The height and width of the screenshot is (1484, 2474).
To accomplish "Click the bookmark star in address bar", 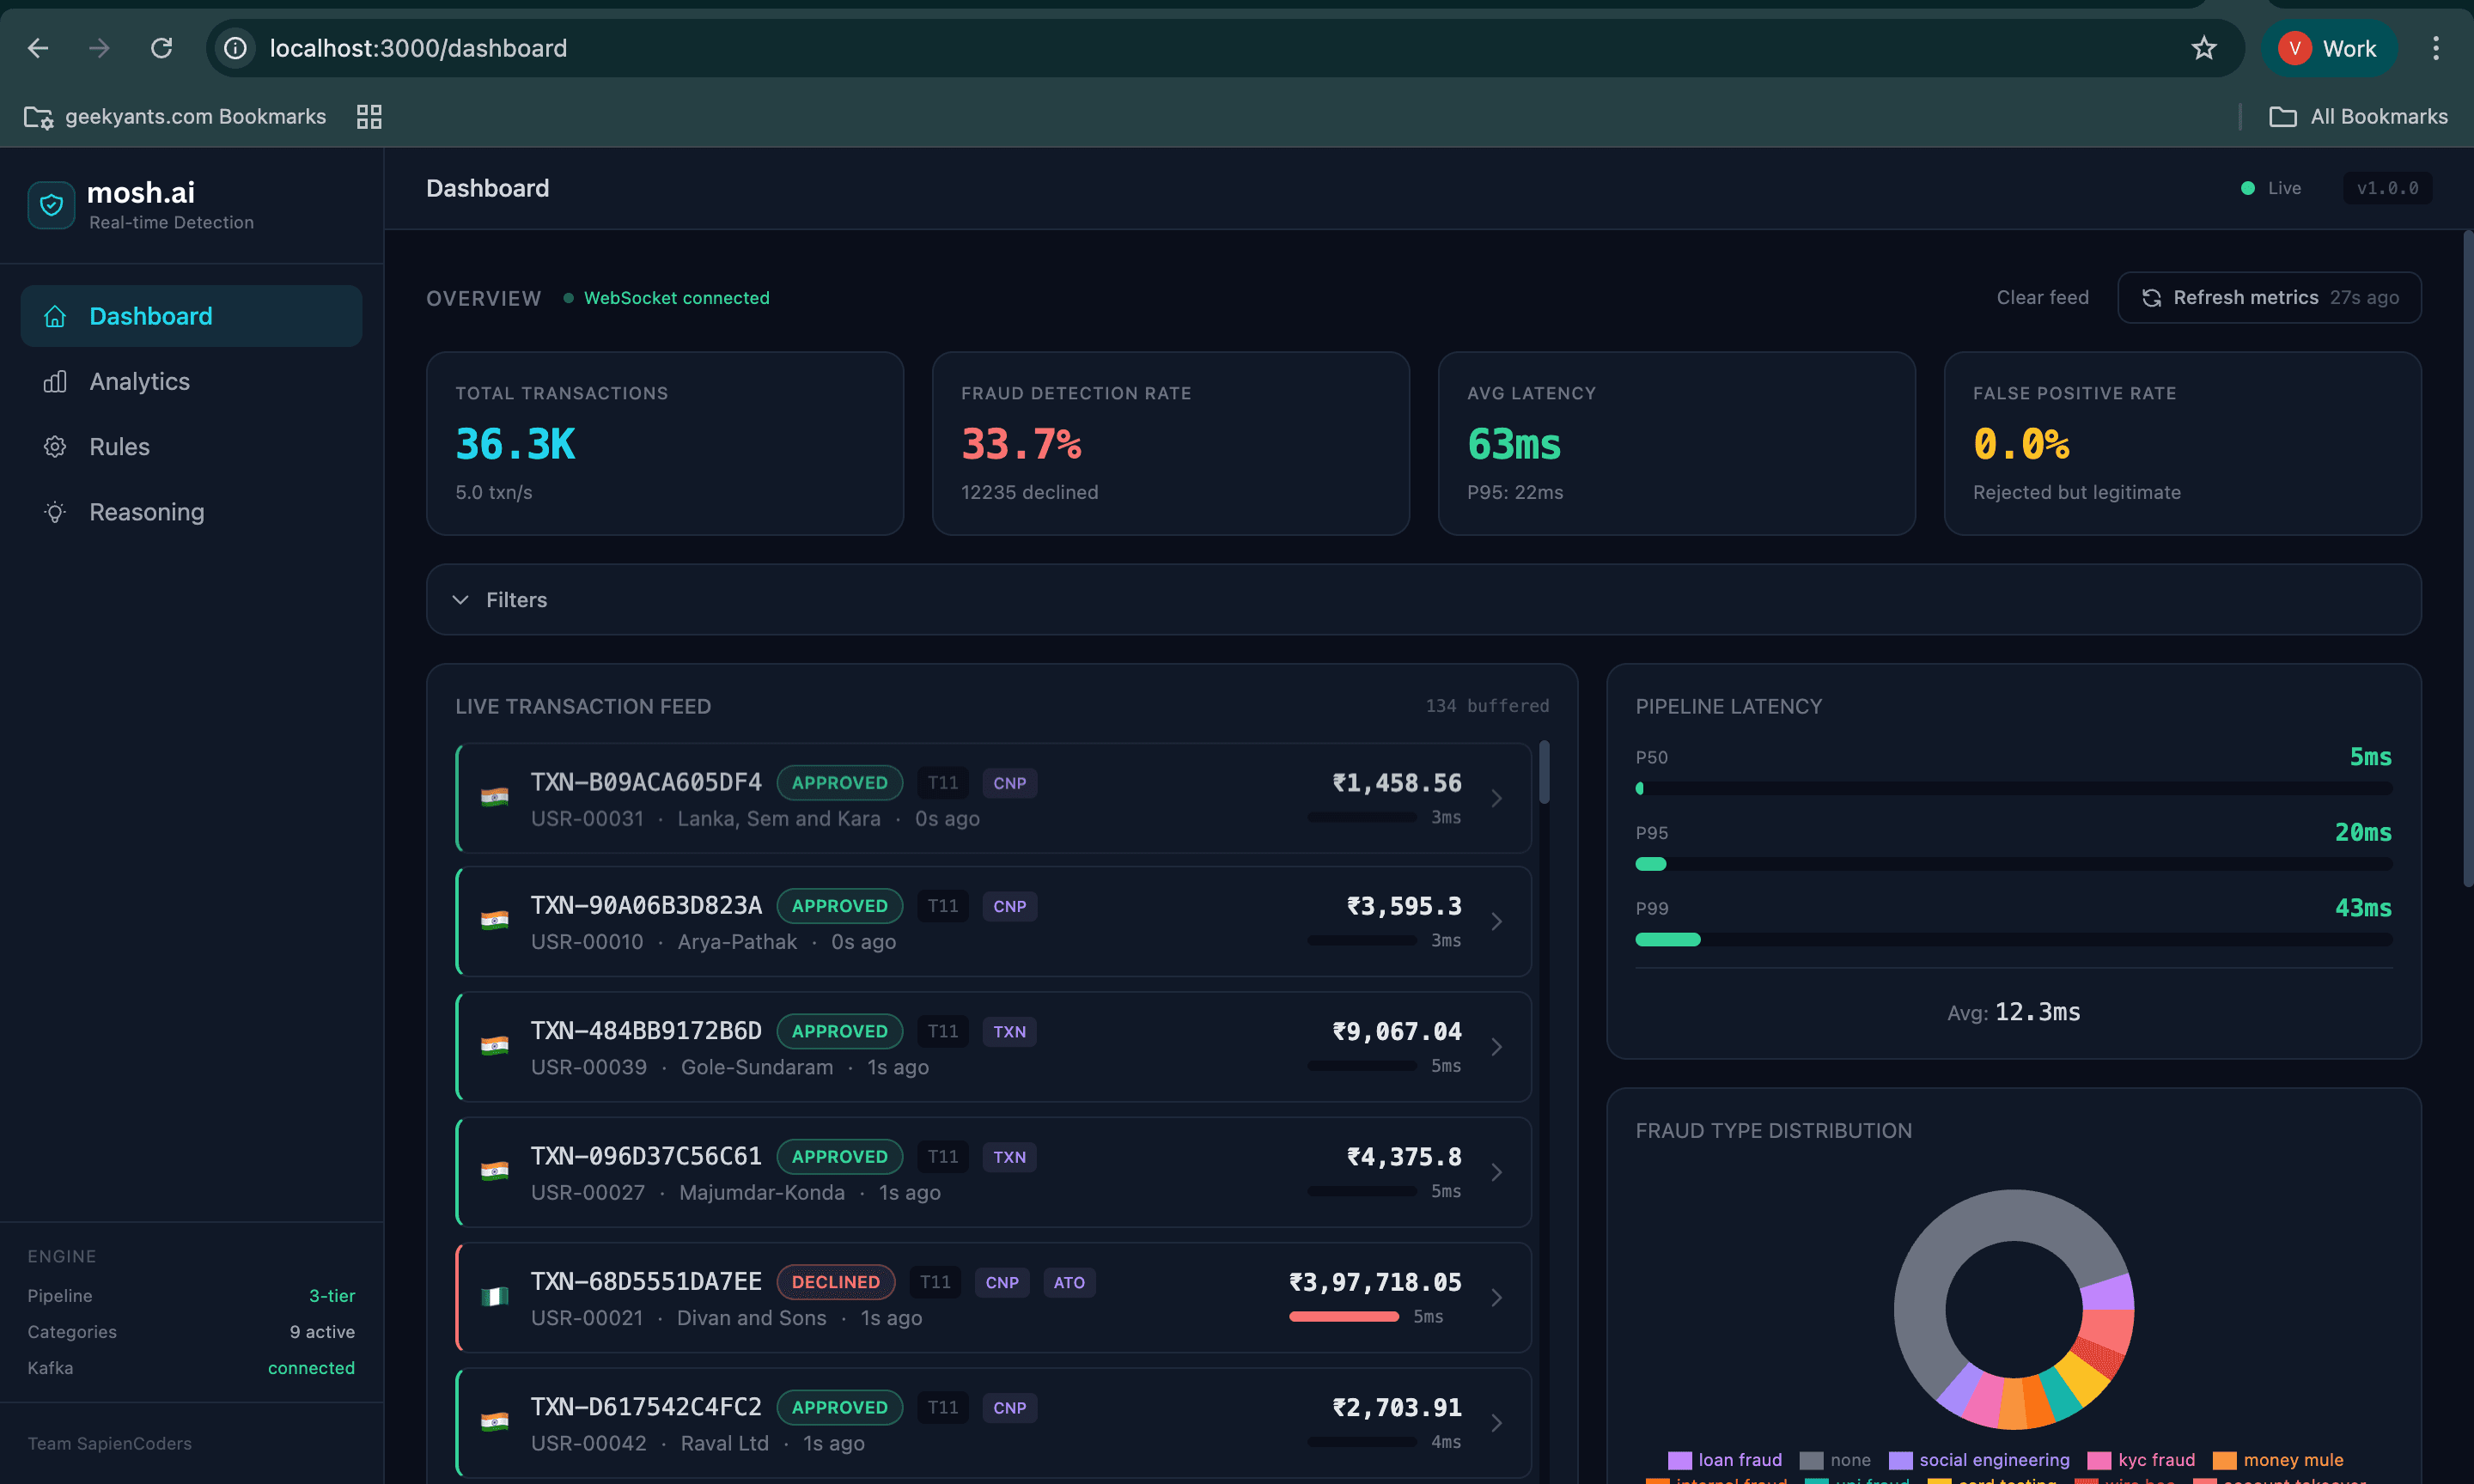I will [x=2204, y=48].
